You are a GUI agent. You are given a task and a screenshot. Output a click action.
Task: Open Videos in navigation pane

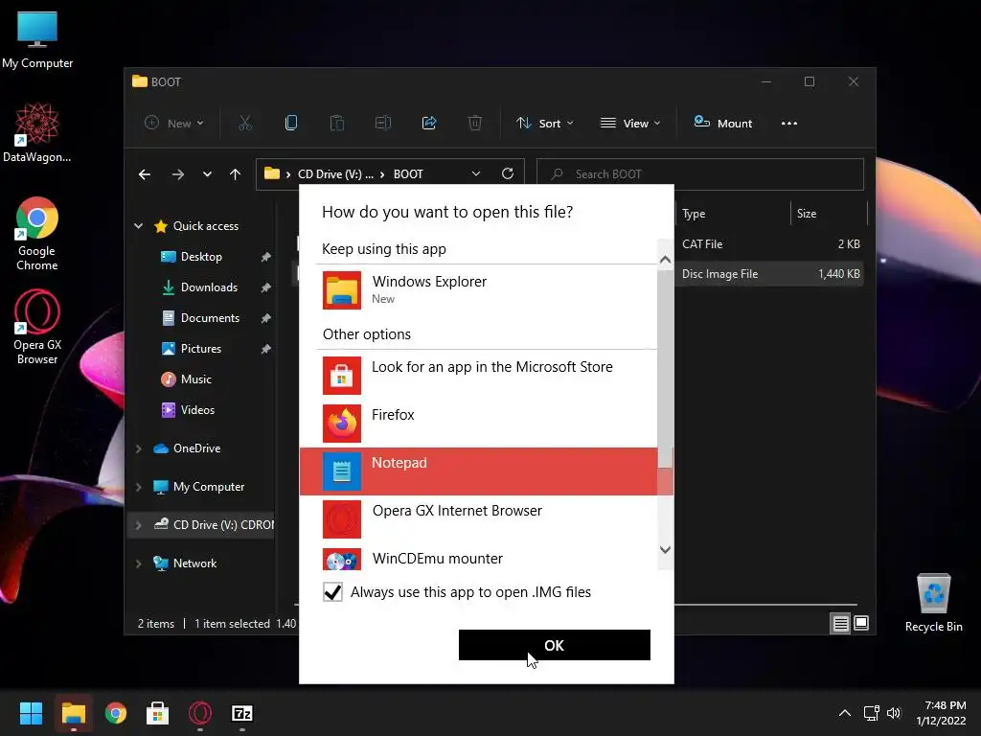click(x=197, y=410)
